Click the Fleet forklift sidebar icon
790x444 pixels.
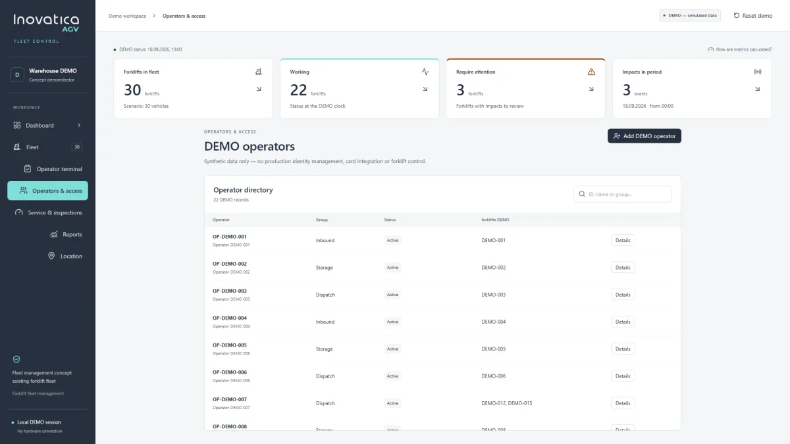click(x=17, y=147)
